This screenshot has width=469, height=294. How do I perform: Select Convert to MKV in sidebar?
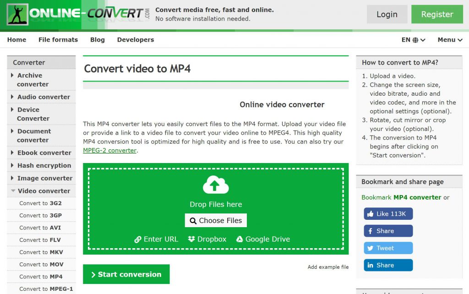coord(41,252)
